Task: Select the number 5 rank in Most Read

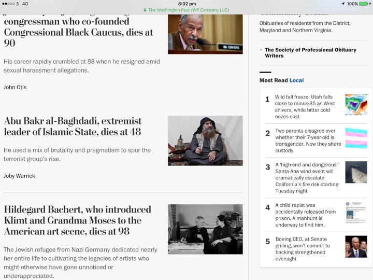Action: (x=268, y=242)
